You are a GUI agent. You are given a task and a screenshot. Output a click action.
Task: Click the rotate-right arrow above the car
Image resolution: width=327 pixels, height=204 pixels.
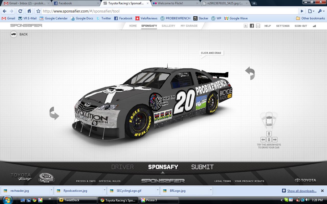click(x=250, y=73)
